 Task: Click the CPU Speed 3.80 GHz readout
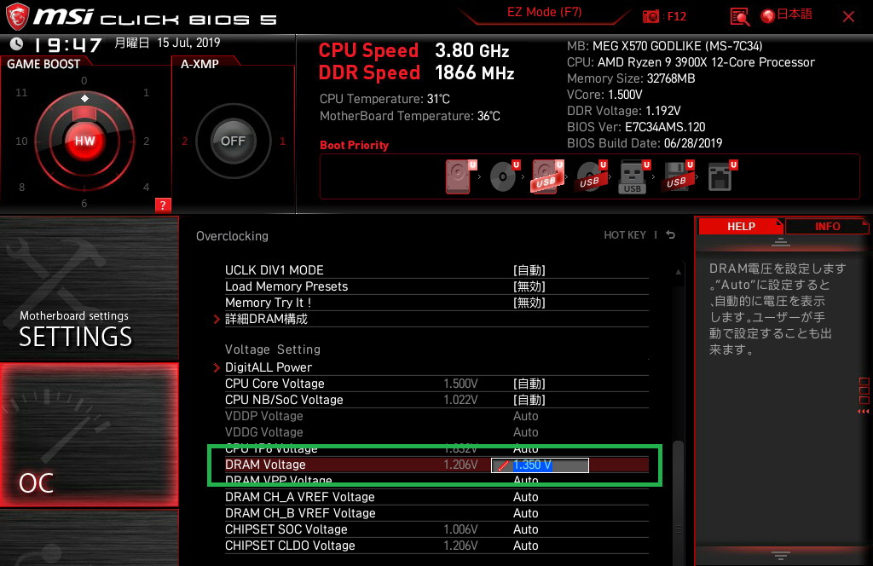pyautogui.click(x=413, y=50)
